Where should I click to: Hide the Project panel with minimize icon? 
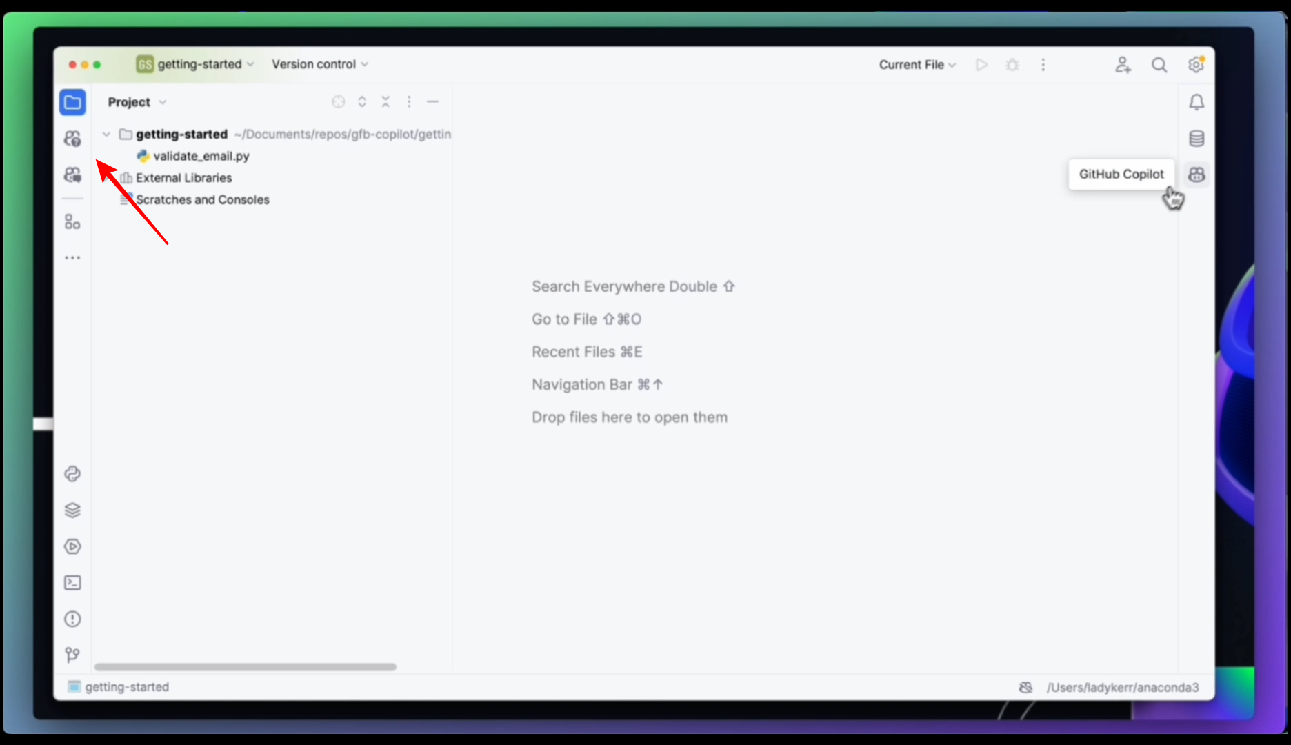[432, 102]
